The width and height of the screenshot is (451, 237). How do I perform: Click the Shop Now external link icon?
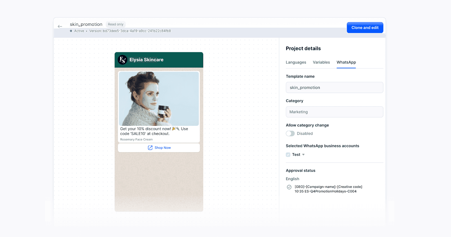(x=150, y=148)
